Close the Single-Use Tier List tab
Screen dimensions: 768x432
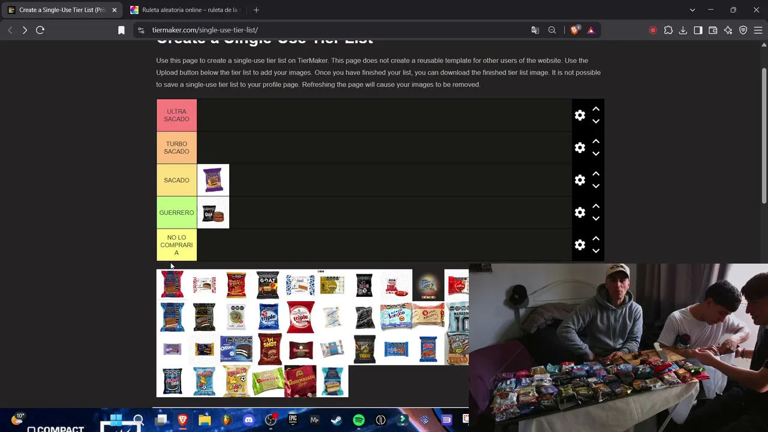click(114, 10)
